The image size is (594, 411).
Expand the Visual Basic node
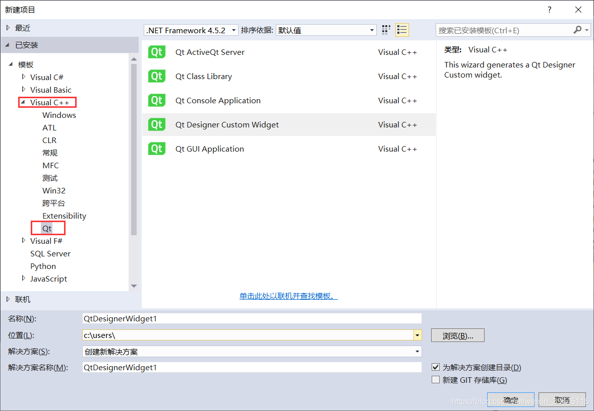coord(24,89)
